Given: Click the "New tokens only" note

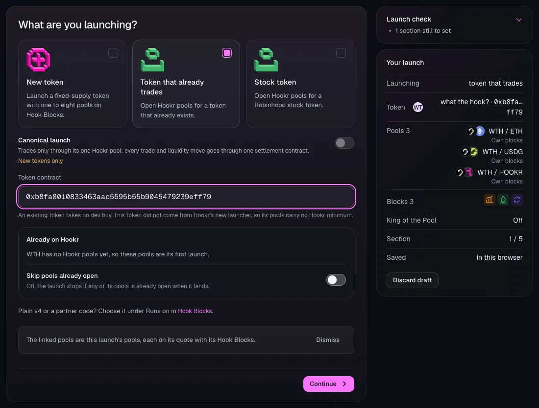Looking at the screenshot, I should click(41, 161).
